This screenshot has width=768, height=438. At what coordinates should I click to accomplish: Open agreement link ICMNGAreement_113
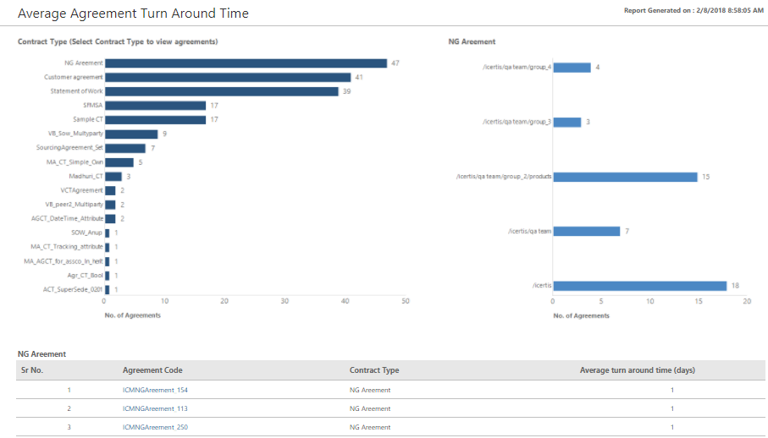tap(155, 408)
